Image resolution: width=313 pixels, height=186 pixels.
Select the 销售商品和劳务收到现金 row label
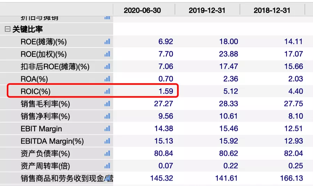point(64,178)
